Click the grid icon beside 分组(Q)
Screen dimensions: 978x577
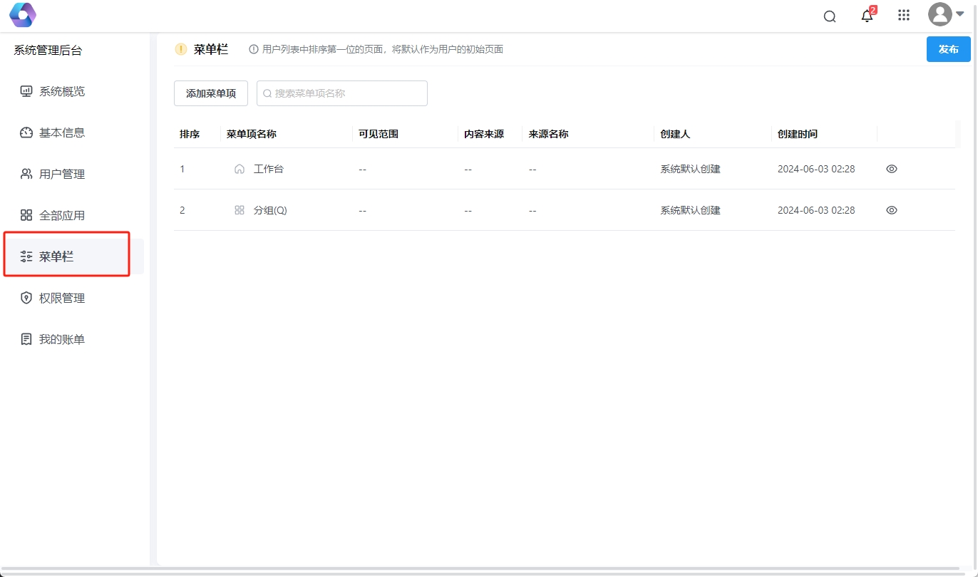click(239, 210)
